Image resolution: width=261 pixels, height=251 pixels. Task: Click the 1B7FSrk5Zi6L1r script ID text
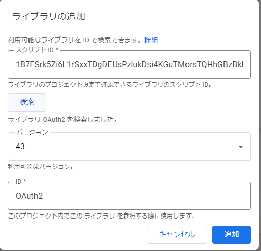[129, 64]
